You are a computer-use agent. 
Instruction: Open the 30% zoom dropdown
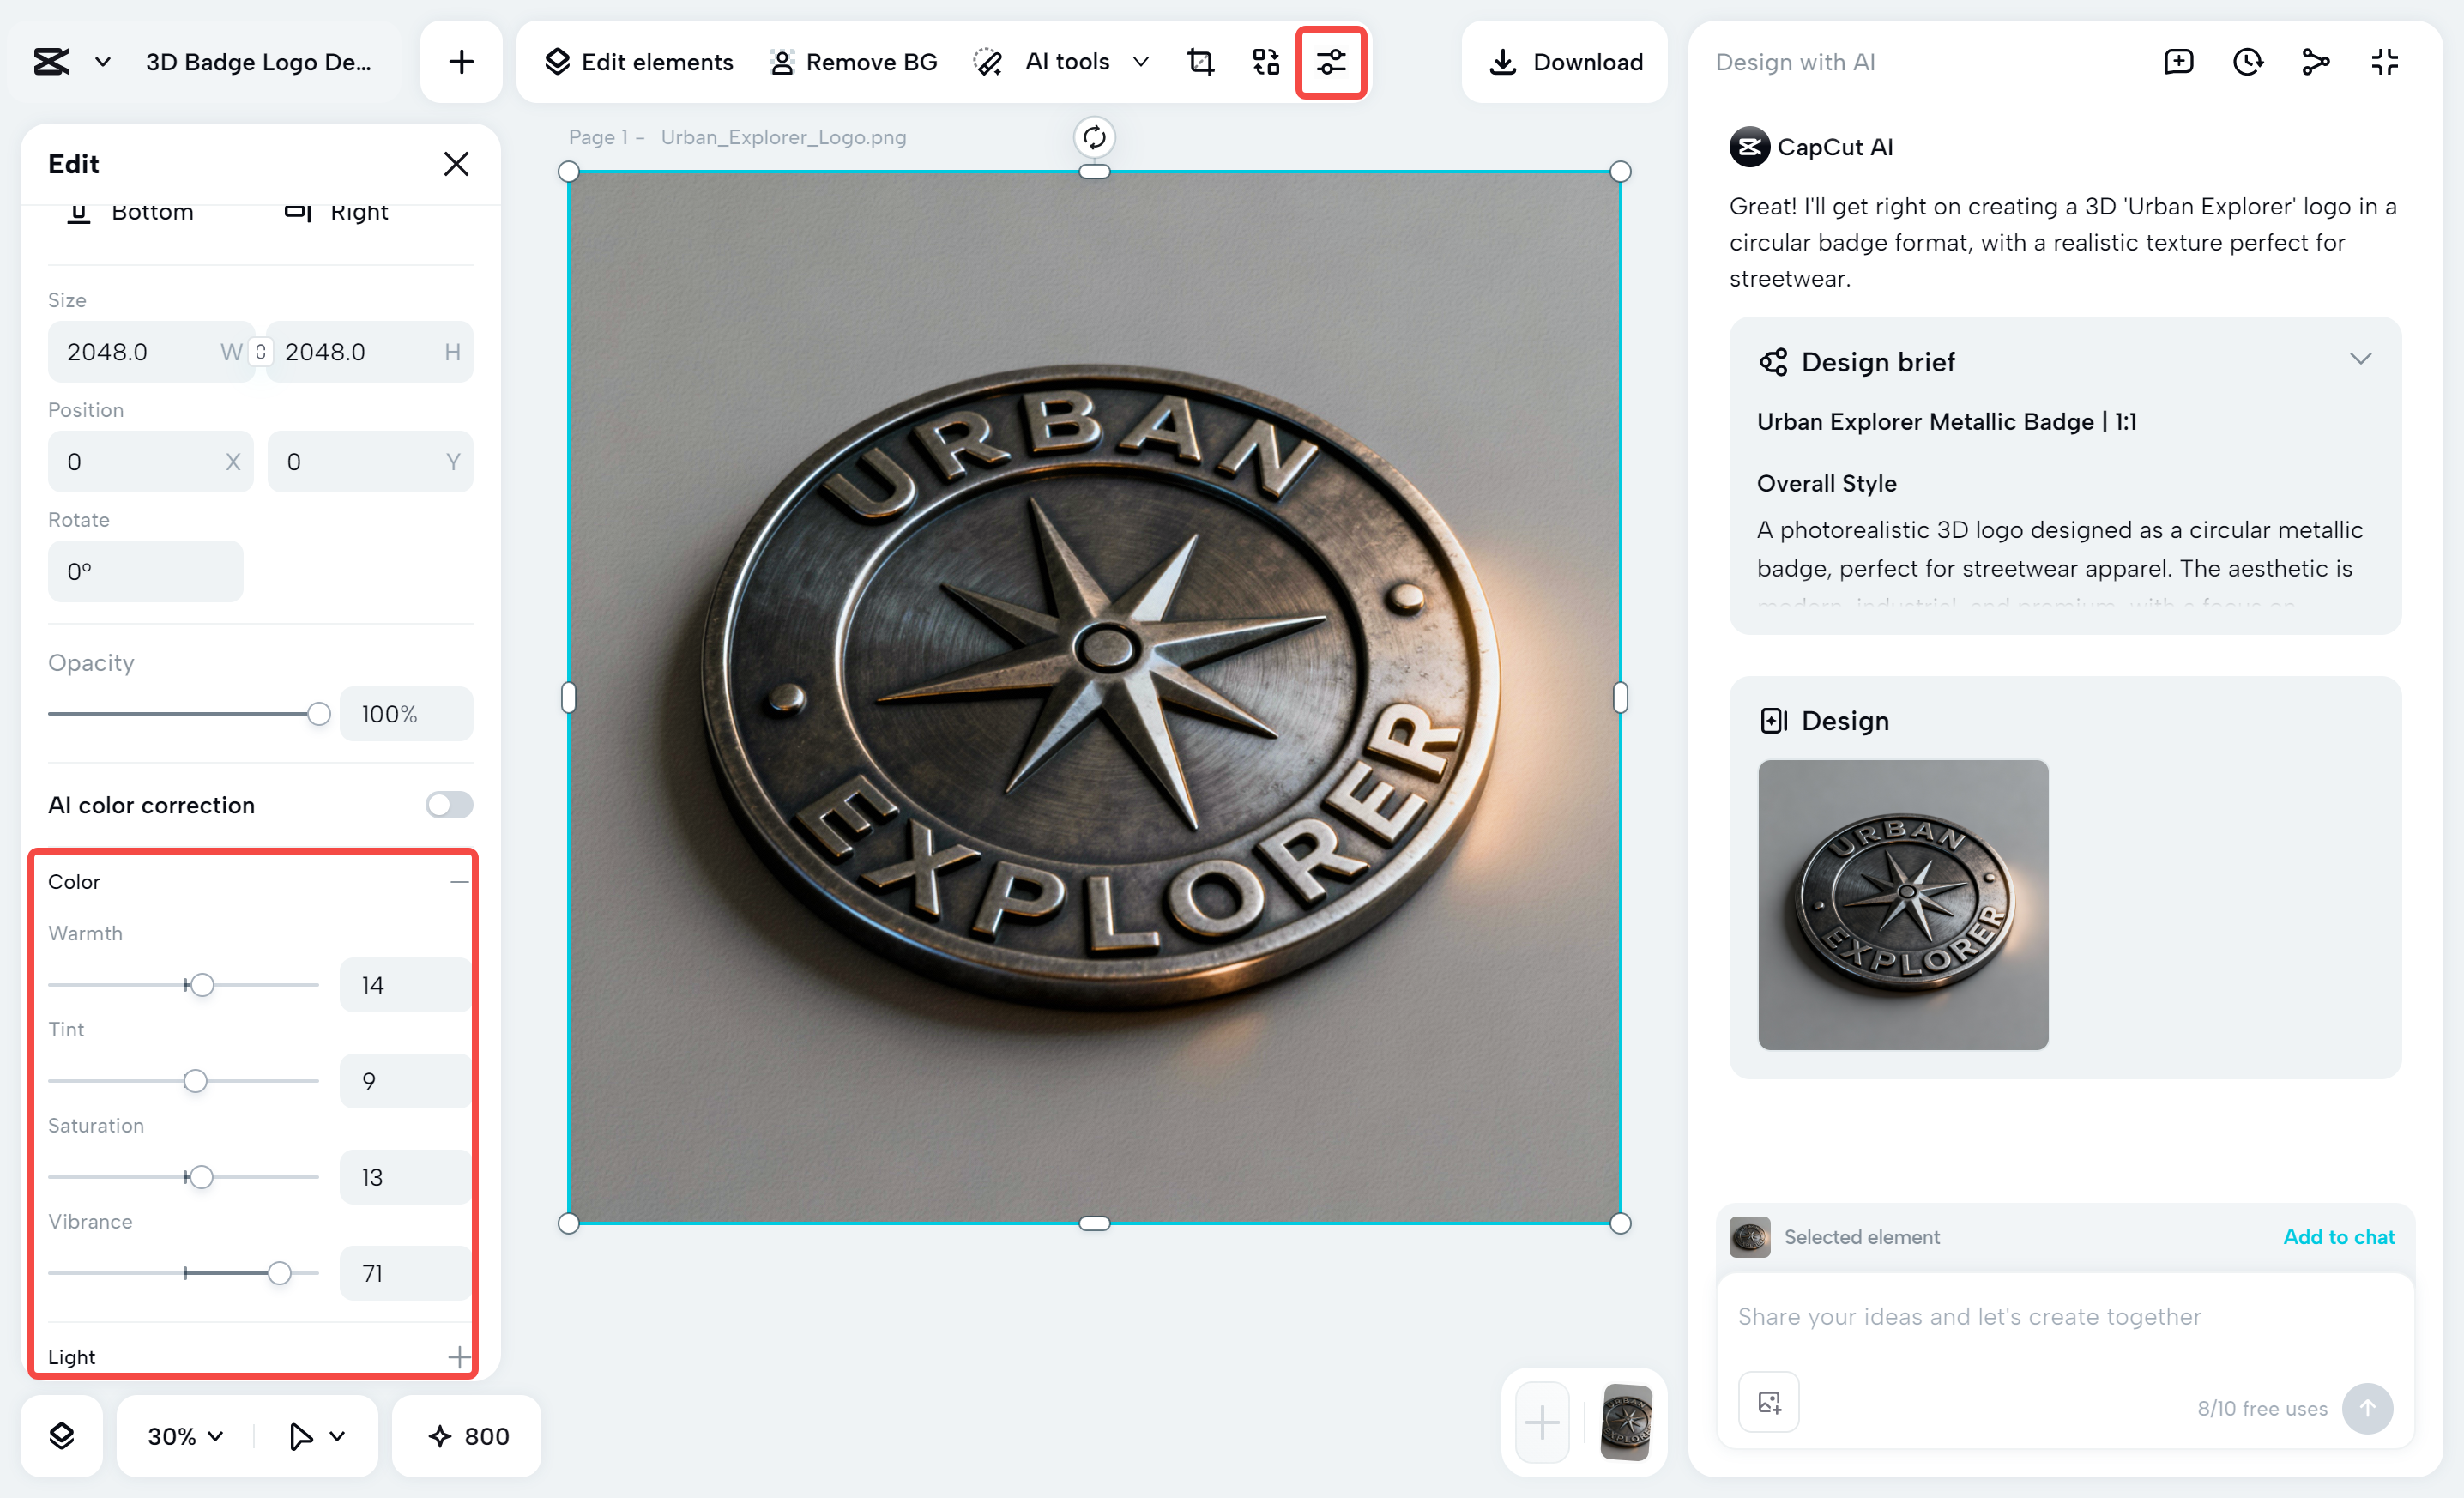pyautogui.click(x=186, y=1436)
